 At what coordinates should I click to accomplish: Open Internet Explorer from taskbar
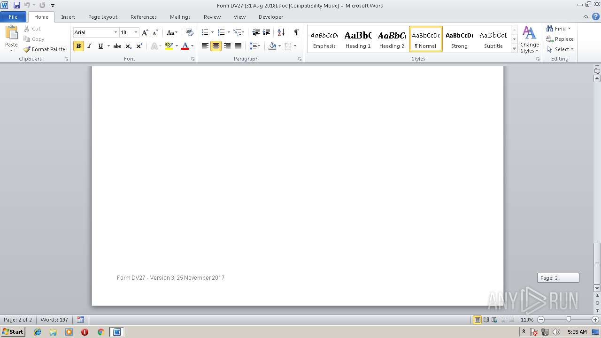click(x=38, y=332)
